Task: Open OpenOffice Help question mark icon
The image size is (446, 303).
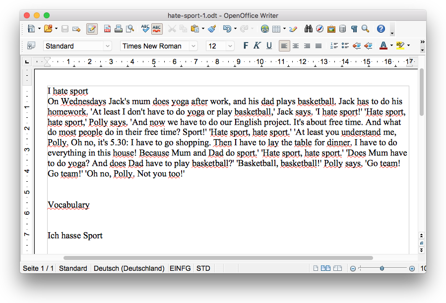Action: point(381,29)
